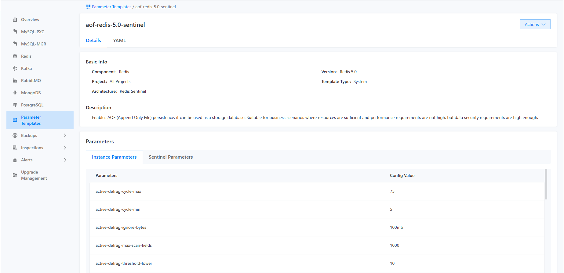This screenshot has width=564, height=273.
Task: Select the Sentinel Parameters tab
Action: coord(171,157)
